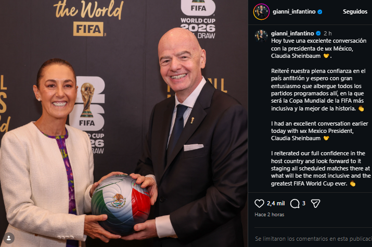Click the verified badge in header
This screenshot has width=372, height=247.
320,11
